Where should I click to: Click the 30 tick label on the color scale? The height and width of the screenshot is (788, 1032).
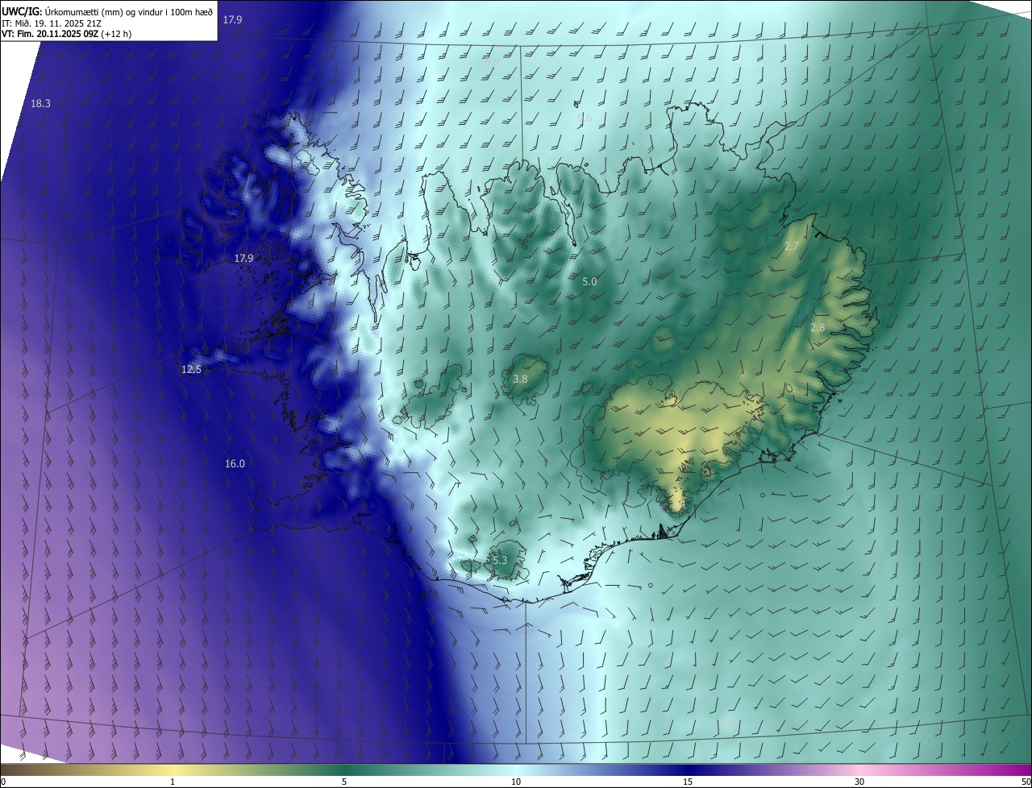pos(859,782)
